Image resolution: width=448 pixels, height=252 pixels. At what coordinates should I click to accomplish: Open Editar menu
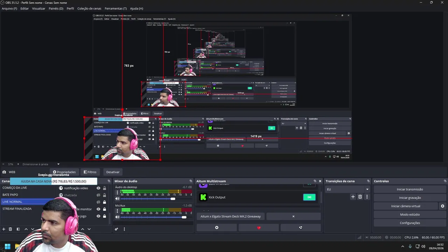click(24, 8)
